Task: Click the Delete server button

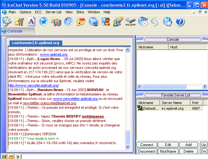Action: (x=189, y=151)
